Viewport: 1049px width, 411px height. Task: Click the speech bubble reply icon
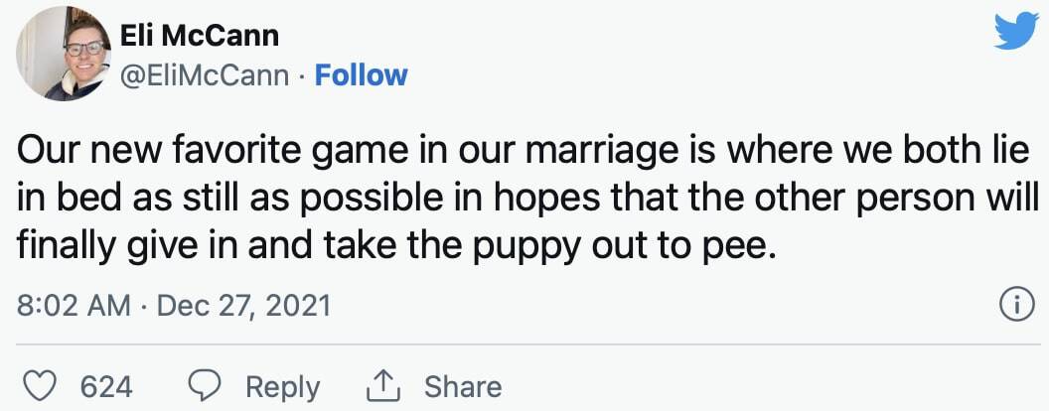tap(206, 387)
